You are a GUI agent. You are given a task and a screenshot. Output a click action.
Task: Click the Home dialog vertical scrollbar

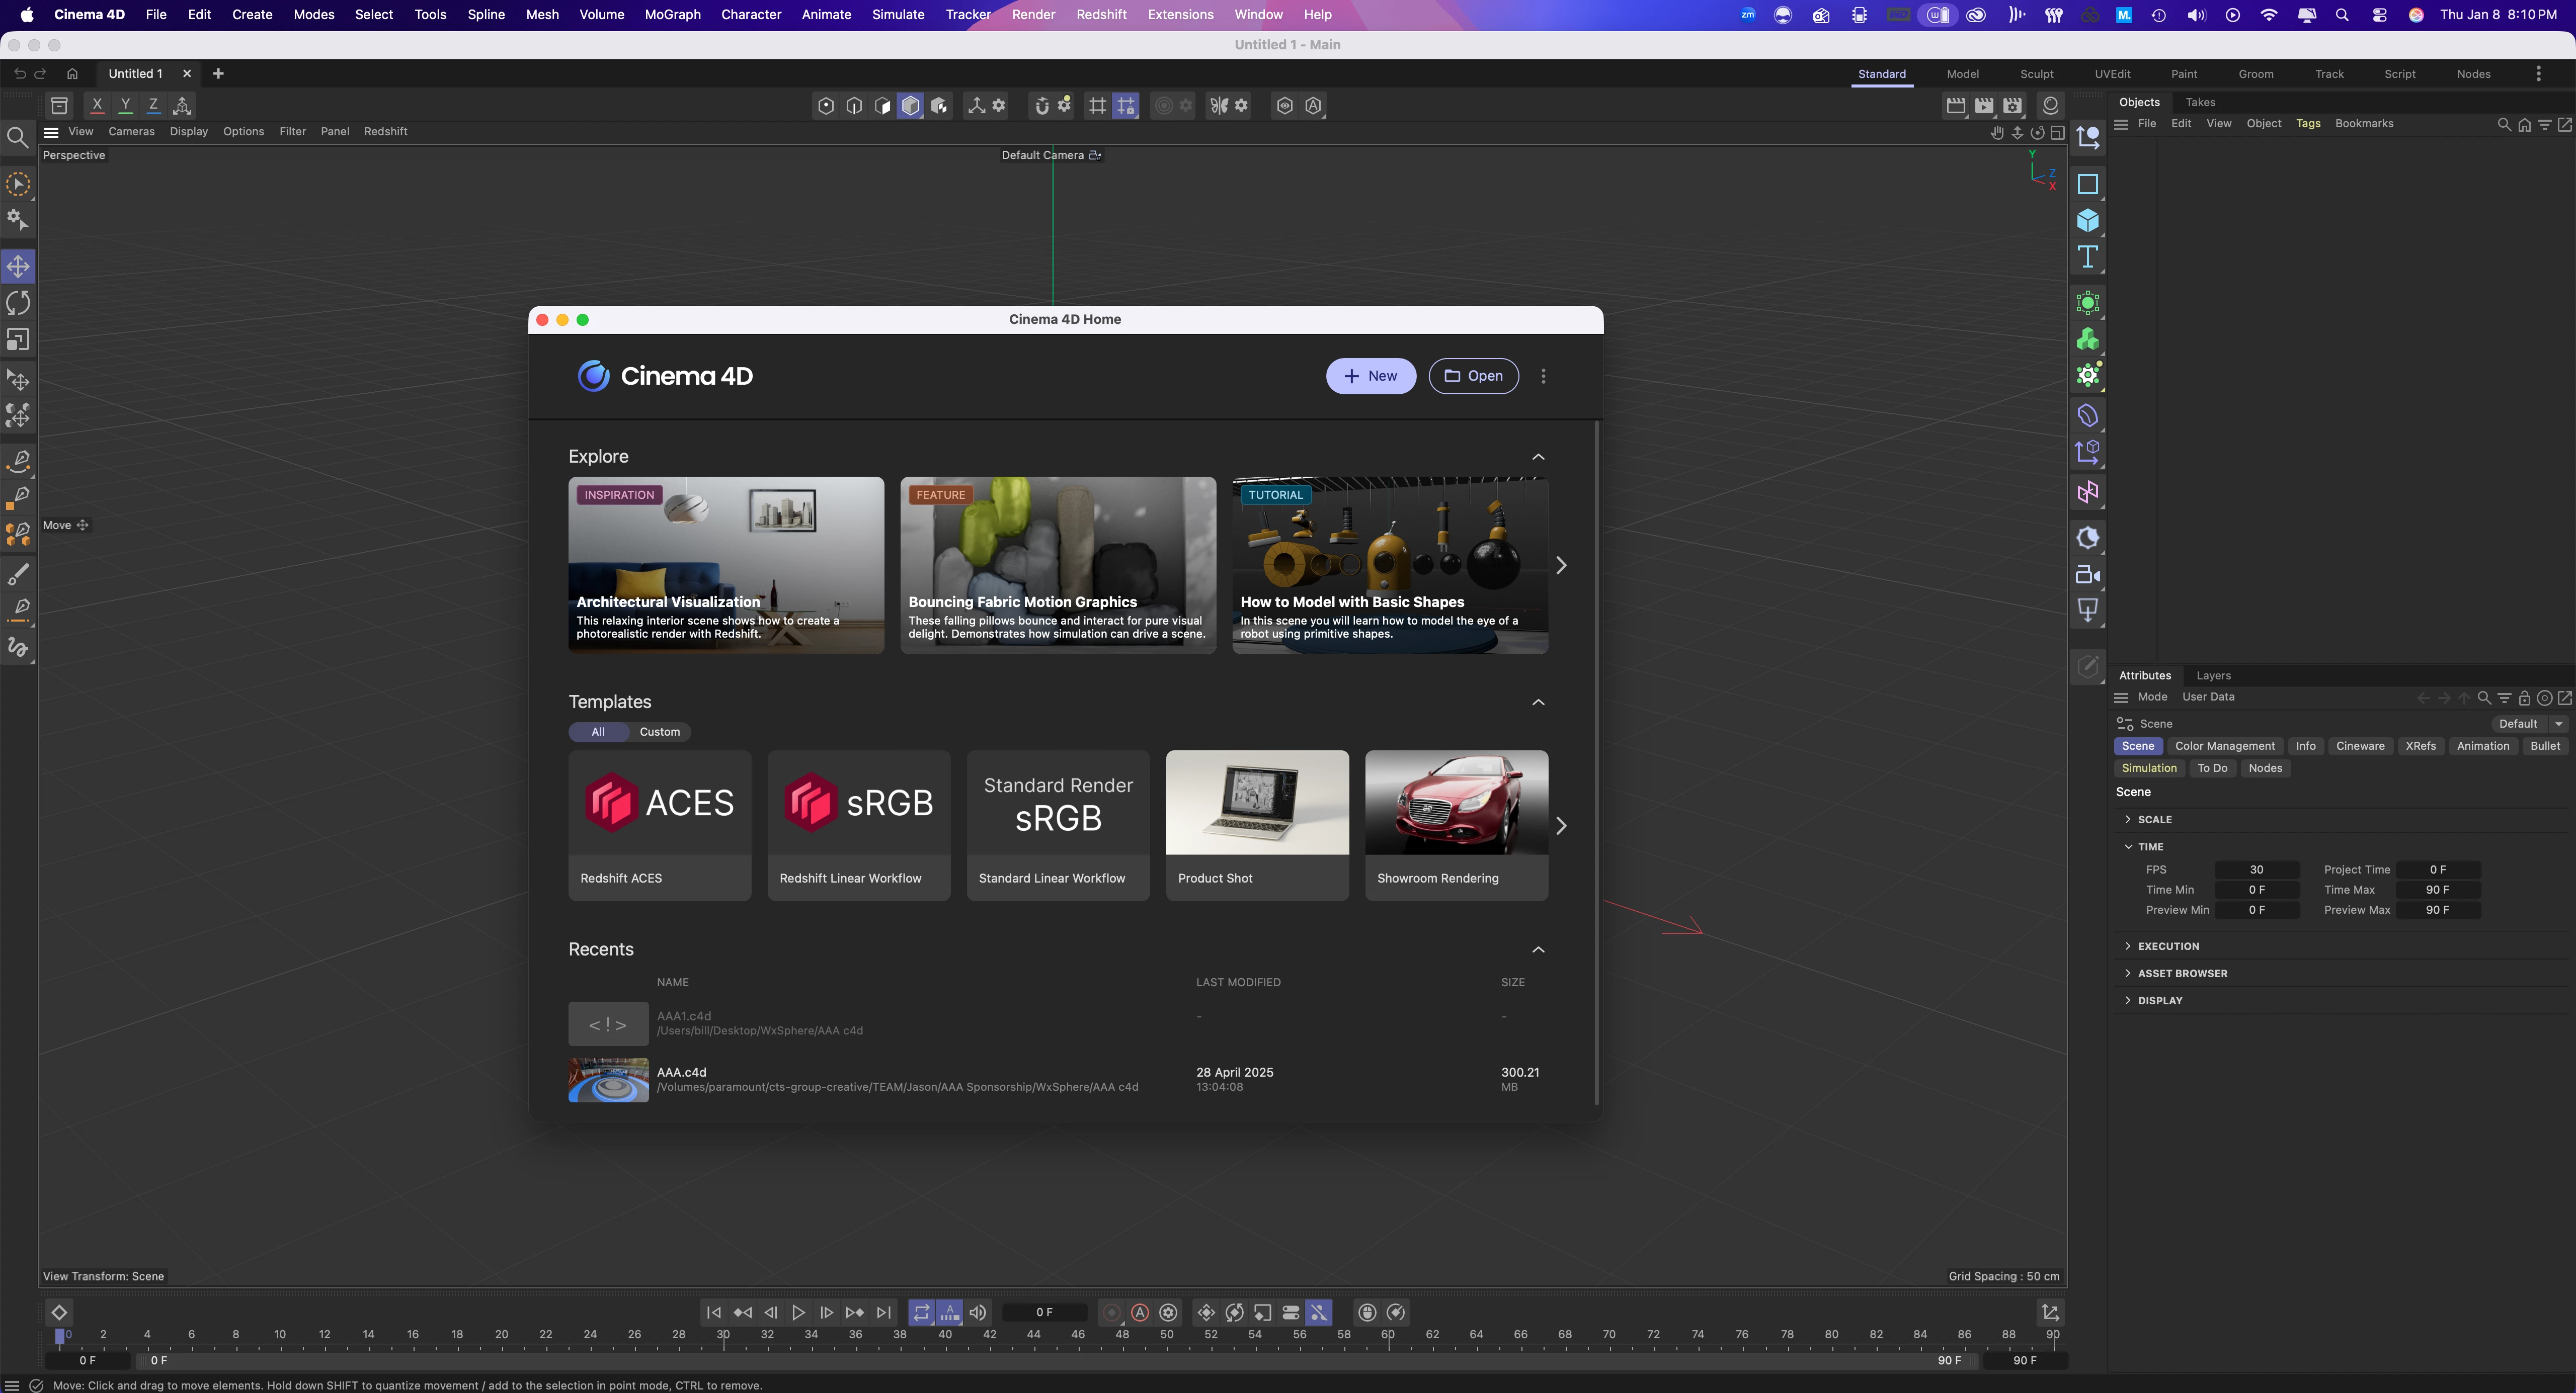[x=1596, y=763]
